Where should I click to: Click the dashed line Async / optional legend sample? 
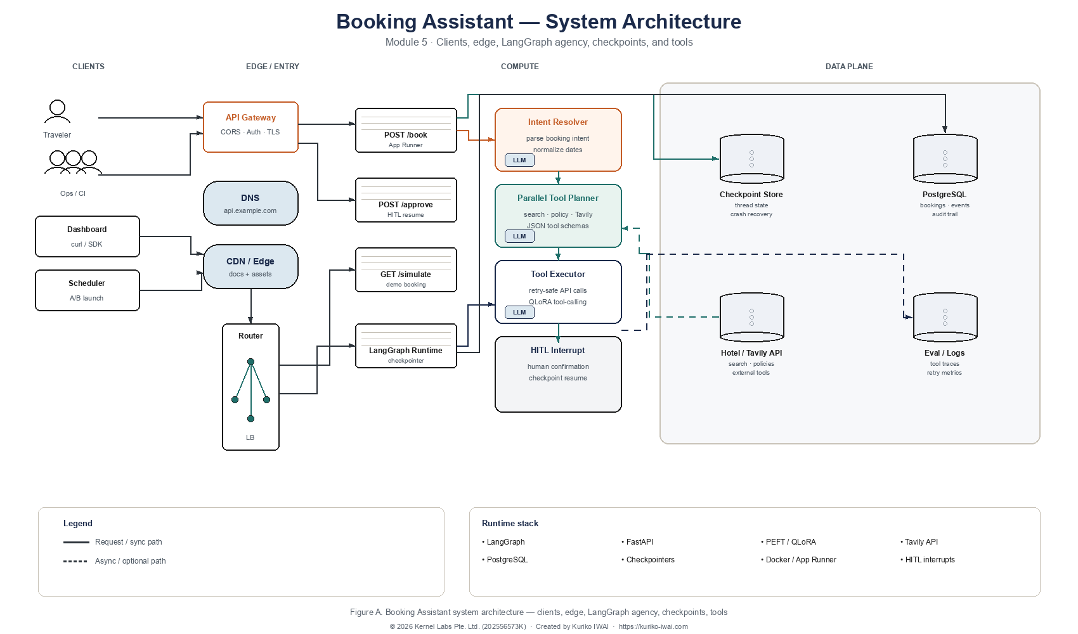coord(75,561)
